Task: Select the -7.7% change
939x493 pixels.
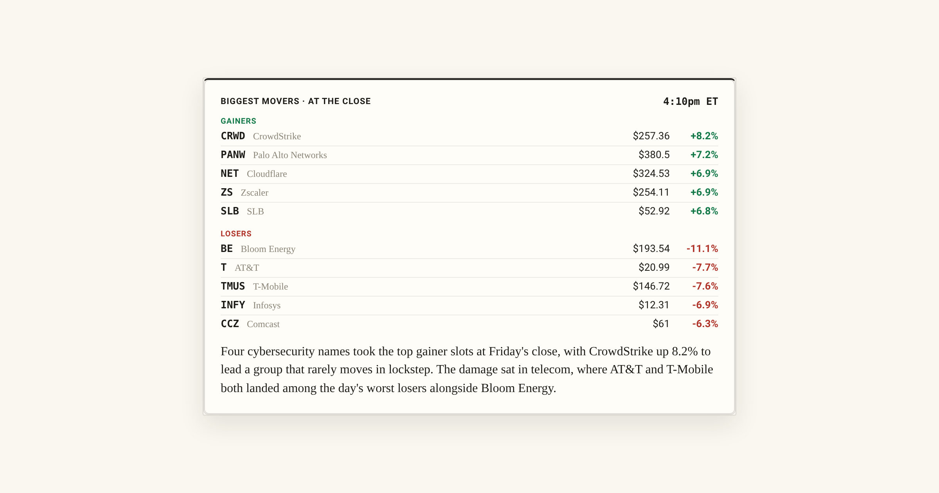Action: click(x=705, y=267)
